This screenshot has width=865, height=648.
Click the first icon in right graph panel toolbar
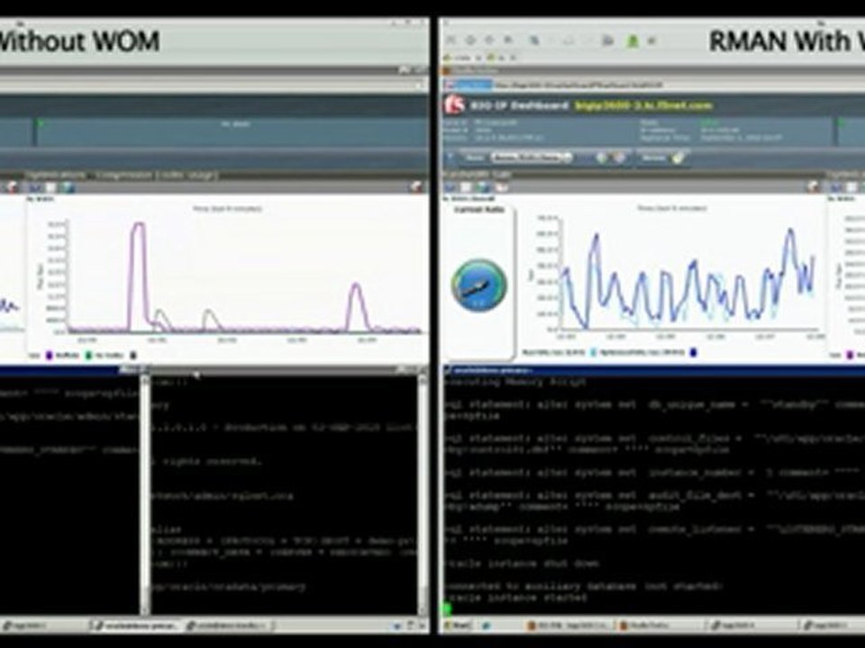tap(451, 188)
